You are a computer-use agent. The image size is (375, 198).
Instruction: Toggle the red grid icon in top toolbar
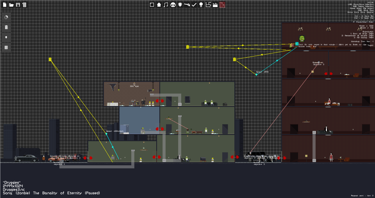222,5
